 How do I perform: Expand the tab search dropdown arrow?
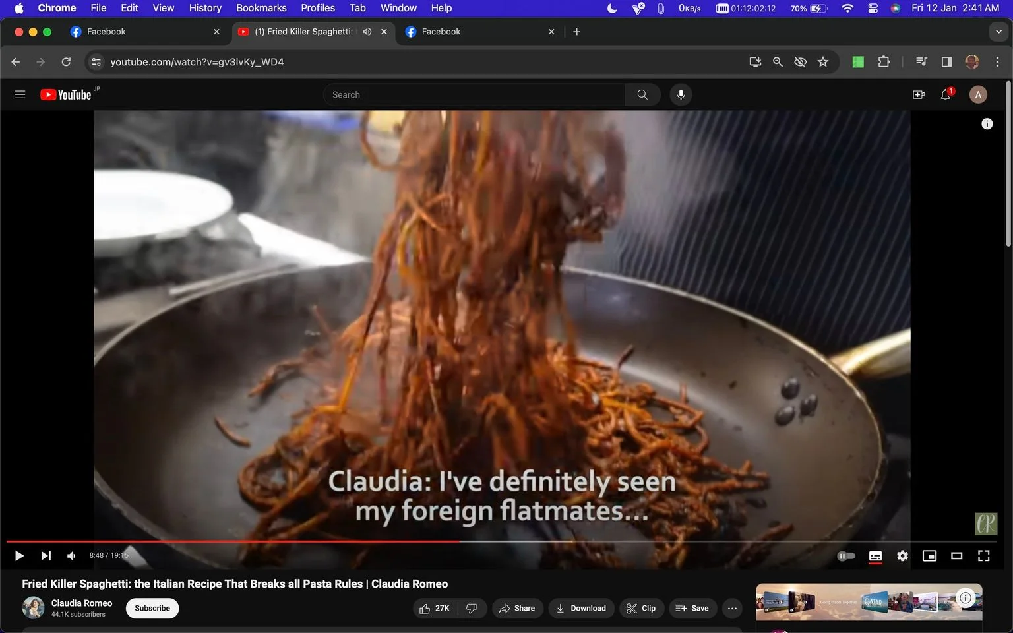click(x=998, y=32)
